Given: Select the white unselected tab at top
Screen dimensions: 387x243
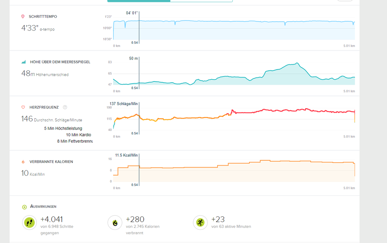Looking at the screenshot, I should [201, 1].
